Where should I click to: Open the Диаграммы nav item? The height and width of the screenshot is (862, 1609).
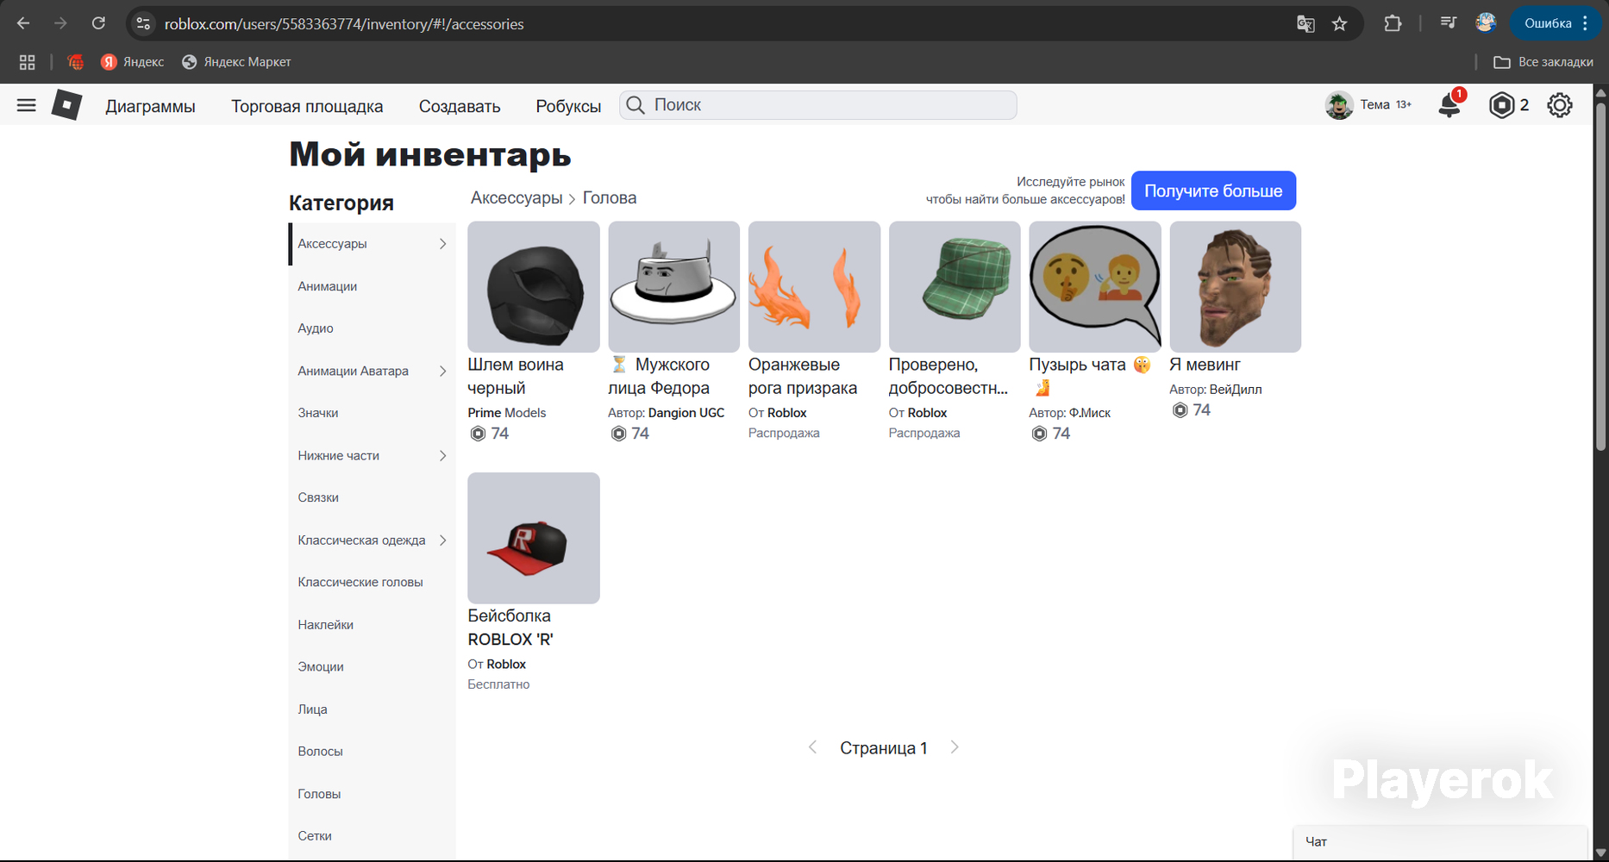coord(151,106)
